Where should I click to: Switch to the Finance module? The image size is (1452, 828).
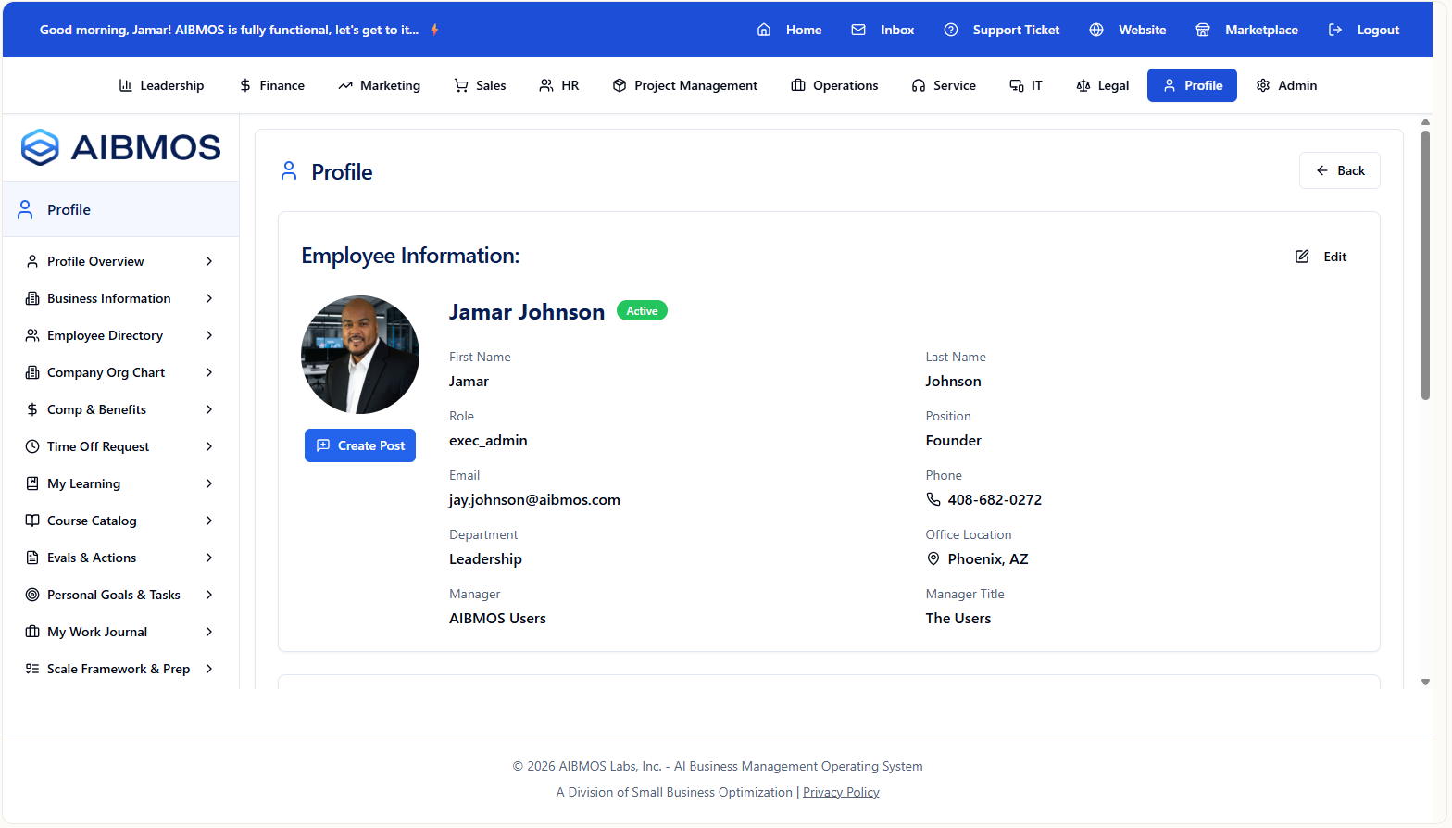tap(271, 85)
